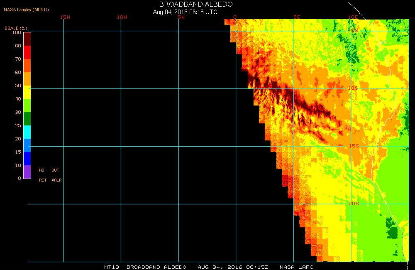Viewport: 415px width, 270px height.
Task: Click the 5S latitude label
Action: point(355,30)
